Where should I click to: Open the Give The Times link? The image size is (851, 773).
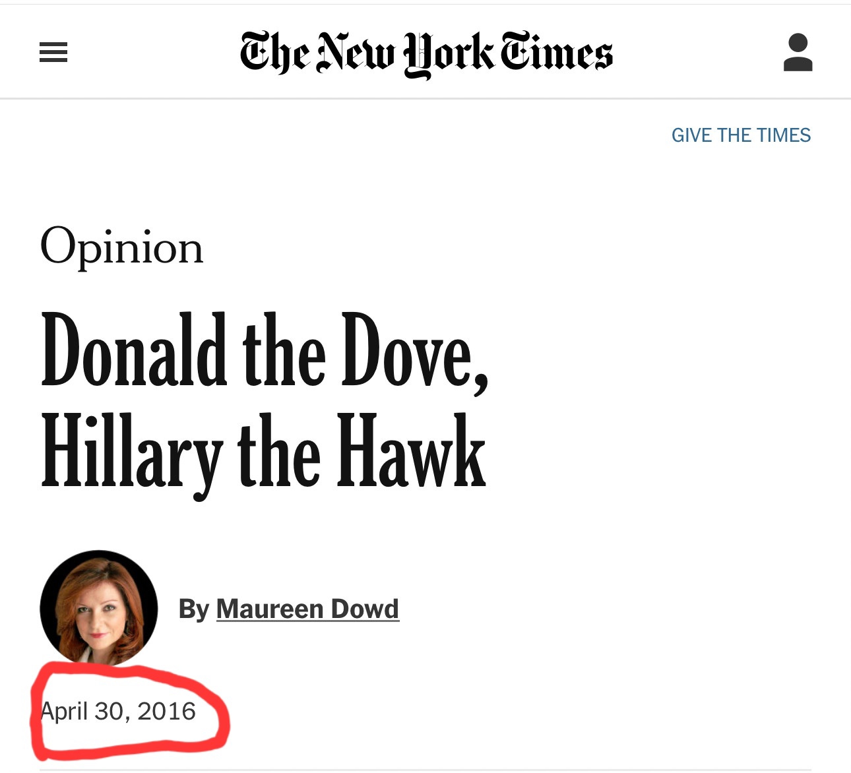tap(741, 135)
